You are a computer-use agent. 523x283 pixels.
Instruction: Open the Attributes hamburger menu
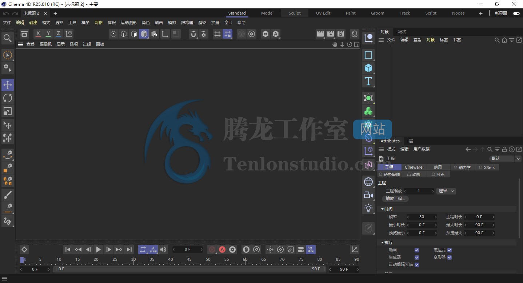(x=381, y=149)
